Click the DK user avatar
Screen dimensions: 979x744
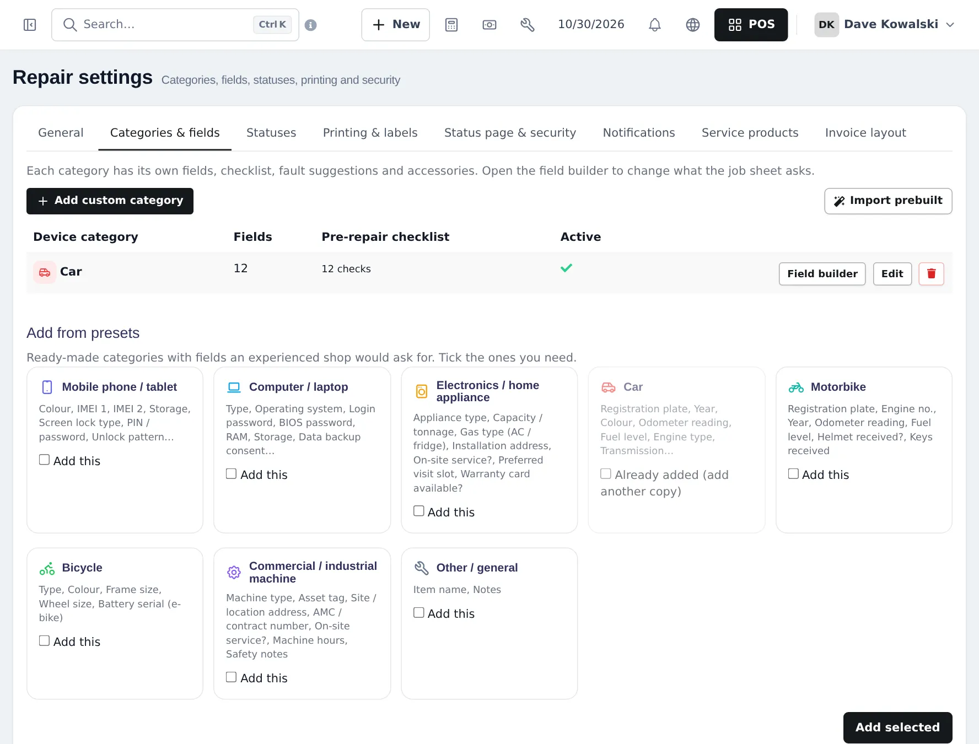pos(826,25)
